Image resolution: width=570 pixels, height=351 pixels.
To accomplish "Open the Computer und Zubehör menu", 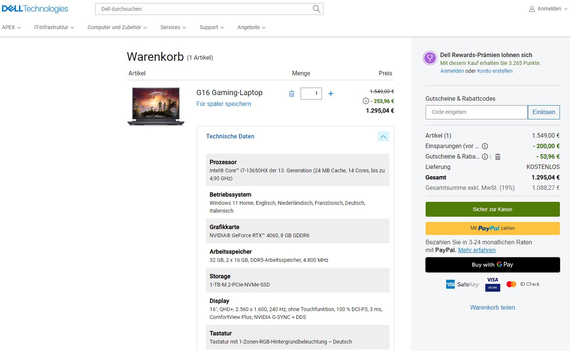I will (x=117, y=27).
